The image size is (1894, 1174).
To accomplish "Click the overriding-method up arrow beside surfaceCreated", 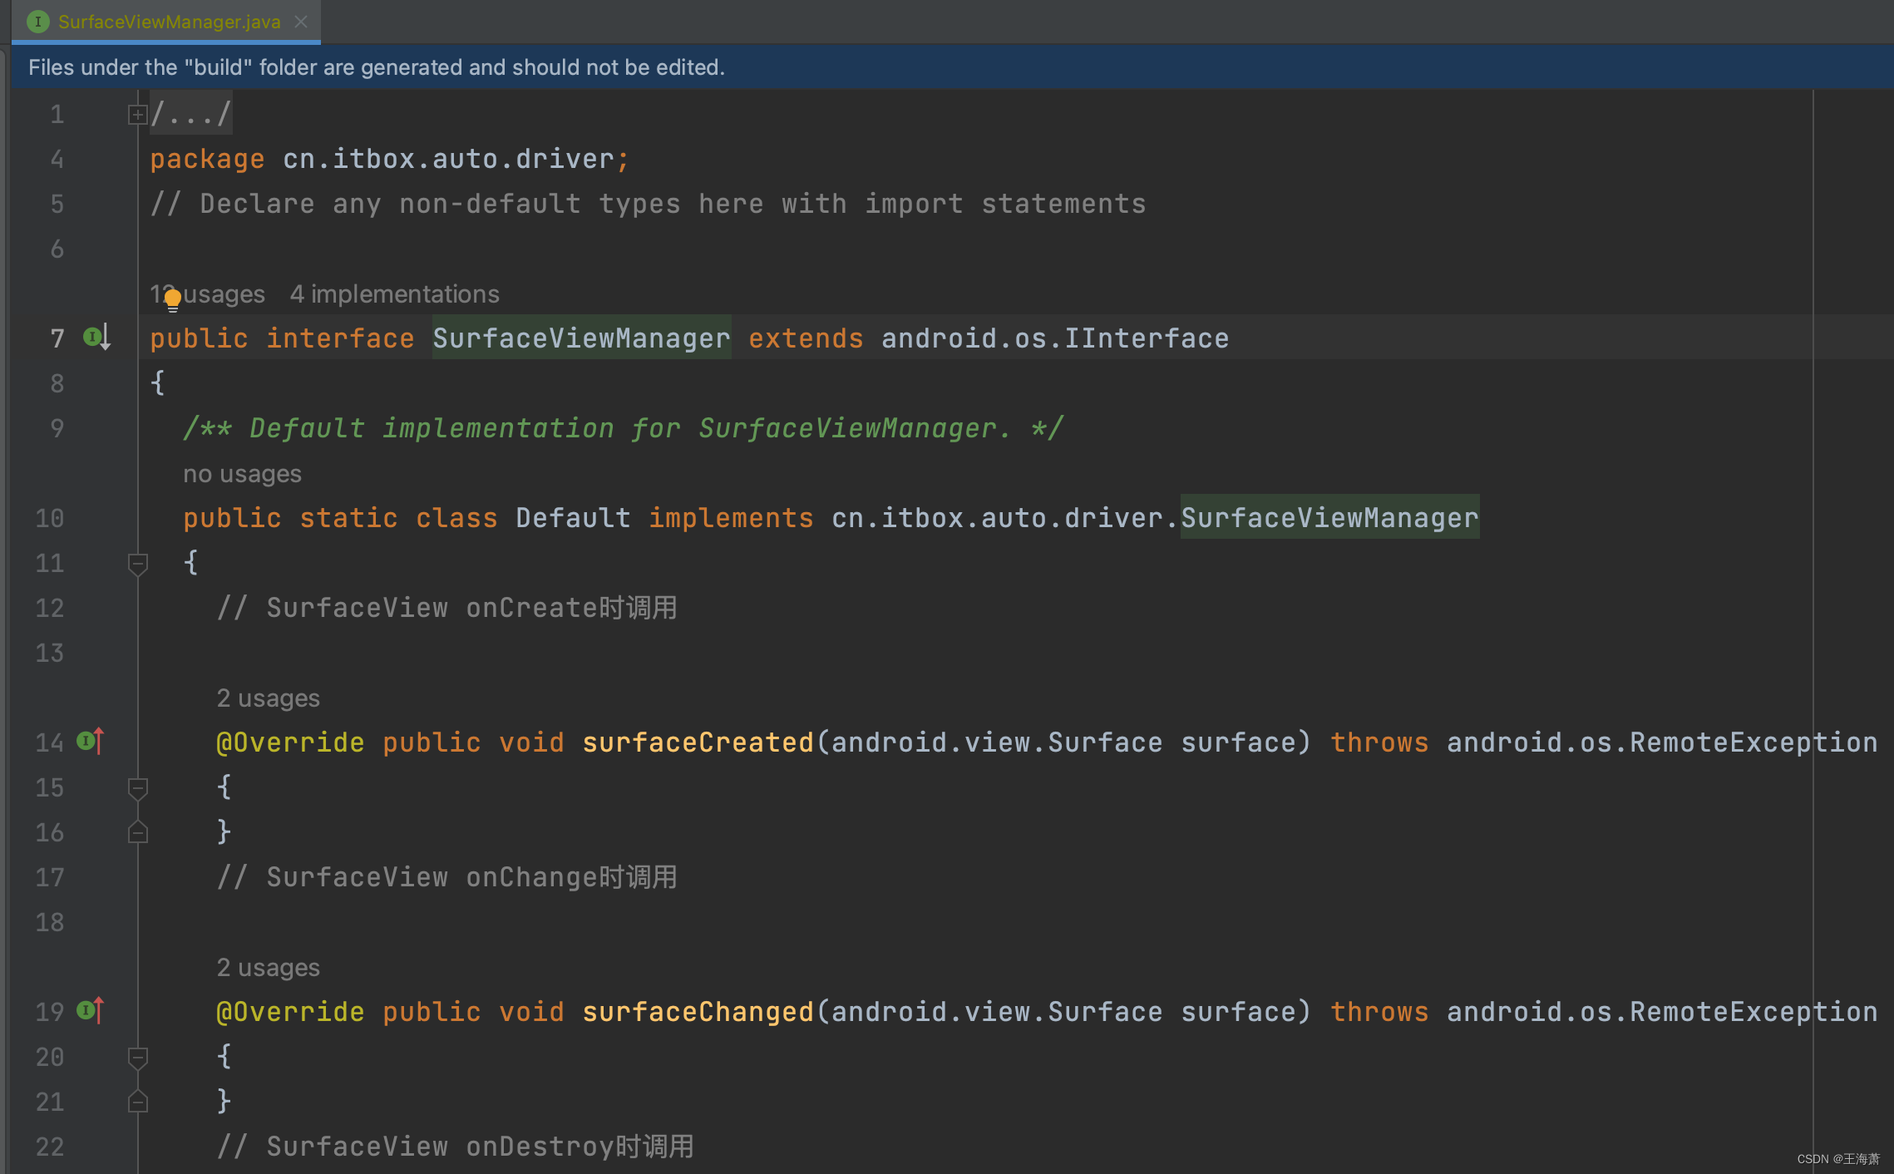I will [97, 741].
